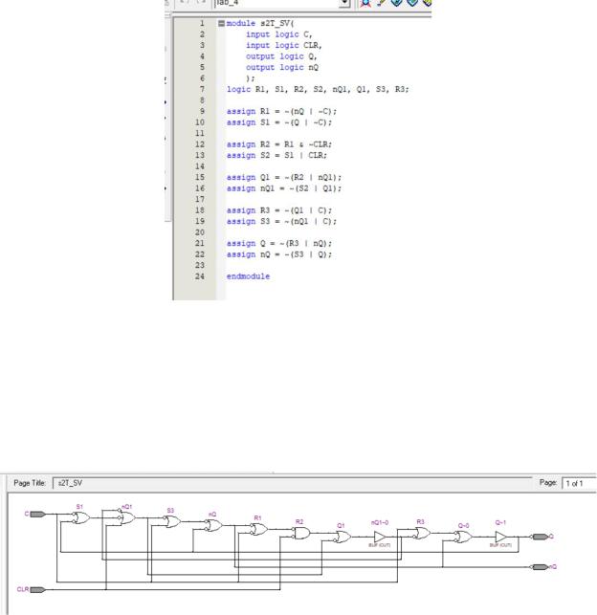Collapse the module s2T_SV code block
This screenshot has width=597, height=615.
221,24
